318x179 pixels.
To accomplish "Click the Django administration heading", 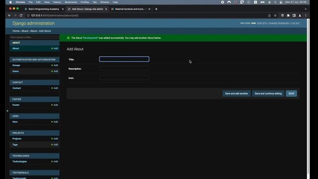I will click(33, 23).
